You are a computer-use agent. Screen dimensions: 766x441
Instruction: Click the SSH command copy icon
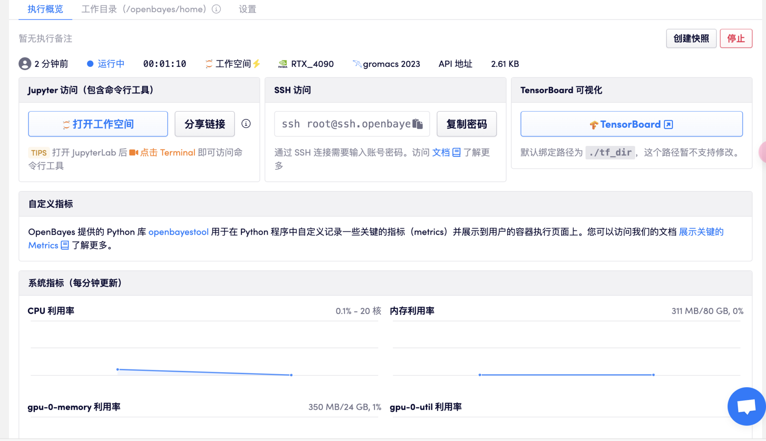(x=417, y=124)
